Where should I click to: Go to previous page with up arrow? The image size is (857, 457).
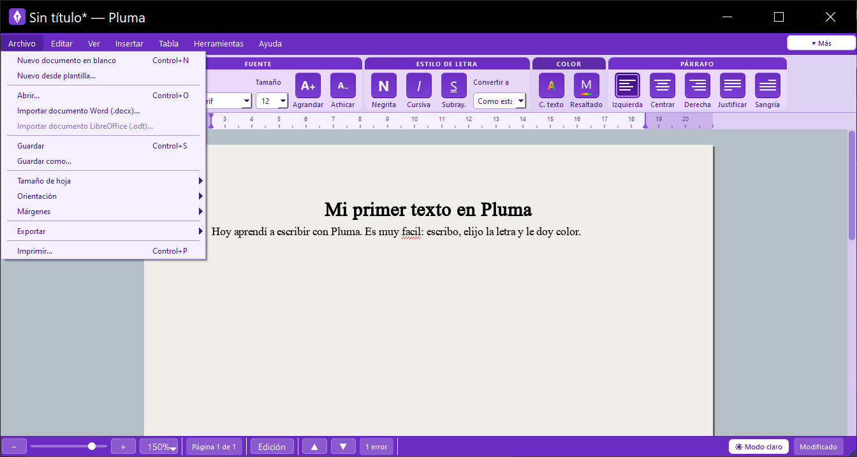pyautogui.click(x=314, y=447)
